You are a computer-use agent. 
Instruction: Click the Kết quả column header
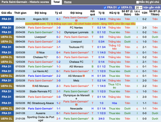click(92, 13)
